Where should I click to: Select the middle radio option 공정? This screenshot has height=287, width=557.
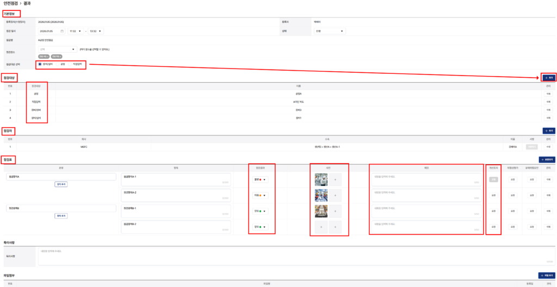(x=58, y=64)
